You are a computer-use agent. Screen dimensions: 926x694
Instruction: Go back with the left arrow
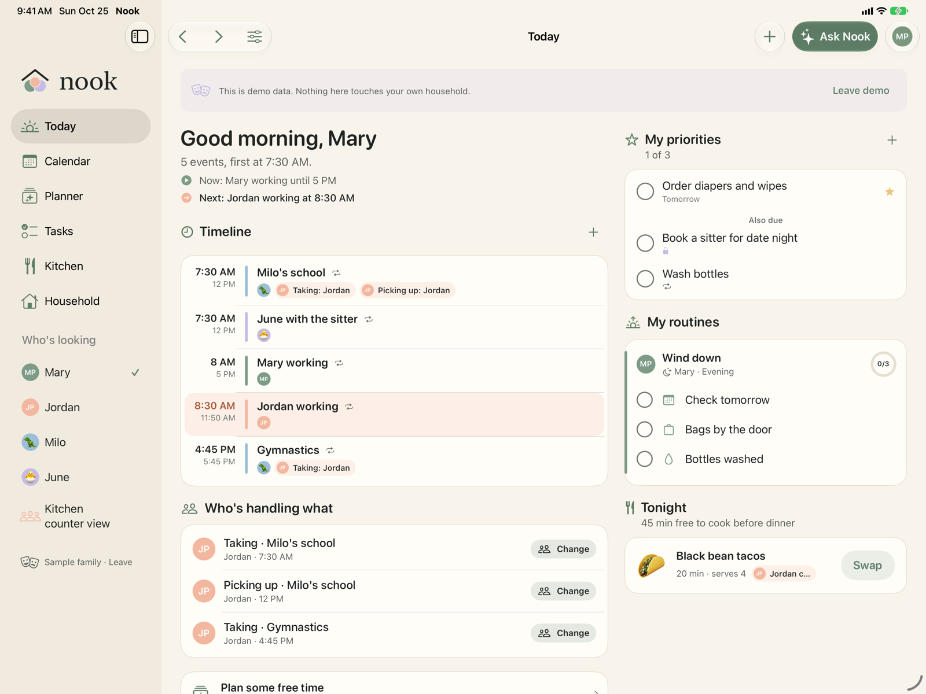(183, 36)
